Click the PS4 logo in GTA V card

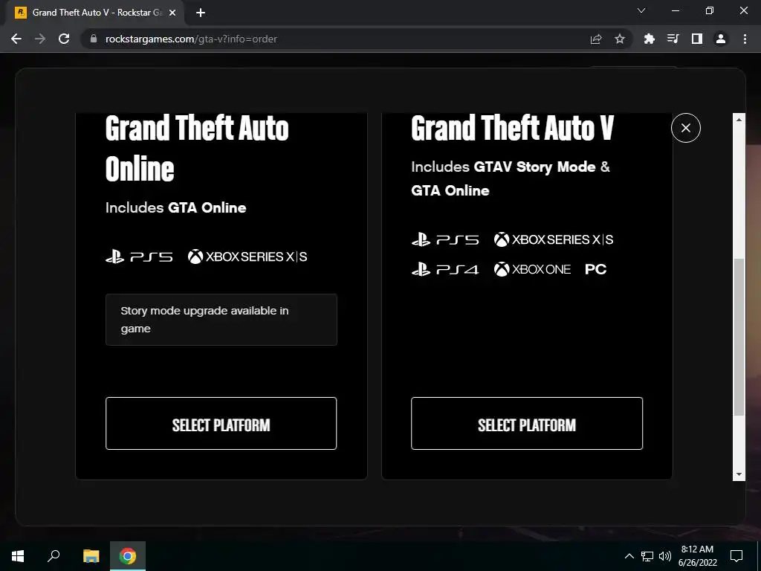pos(445,269)
